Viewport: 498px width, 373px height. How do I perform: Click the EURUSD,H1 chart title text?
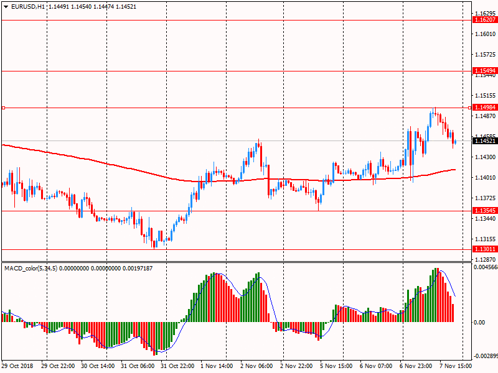[28, 6]
